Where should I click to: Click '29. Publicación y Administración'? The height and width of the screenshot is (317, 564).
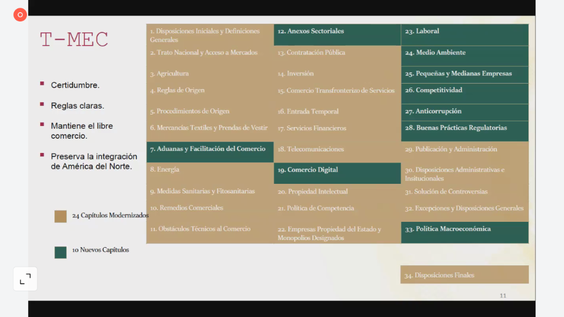tap(465, 152)
